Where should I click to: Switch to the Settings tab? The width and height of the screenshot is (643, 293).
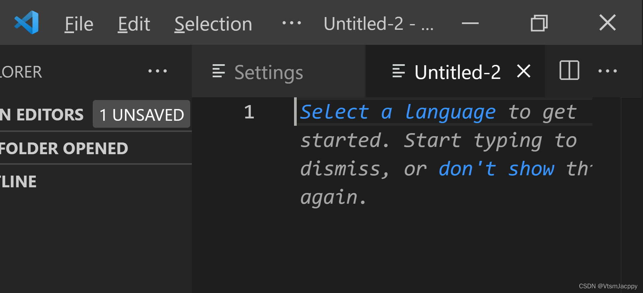(268, 72)
